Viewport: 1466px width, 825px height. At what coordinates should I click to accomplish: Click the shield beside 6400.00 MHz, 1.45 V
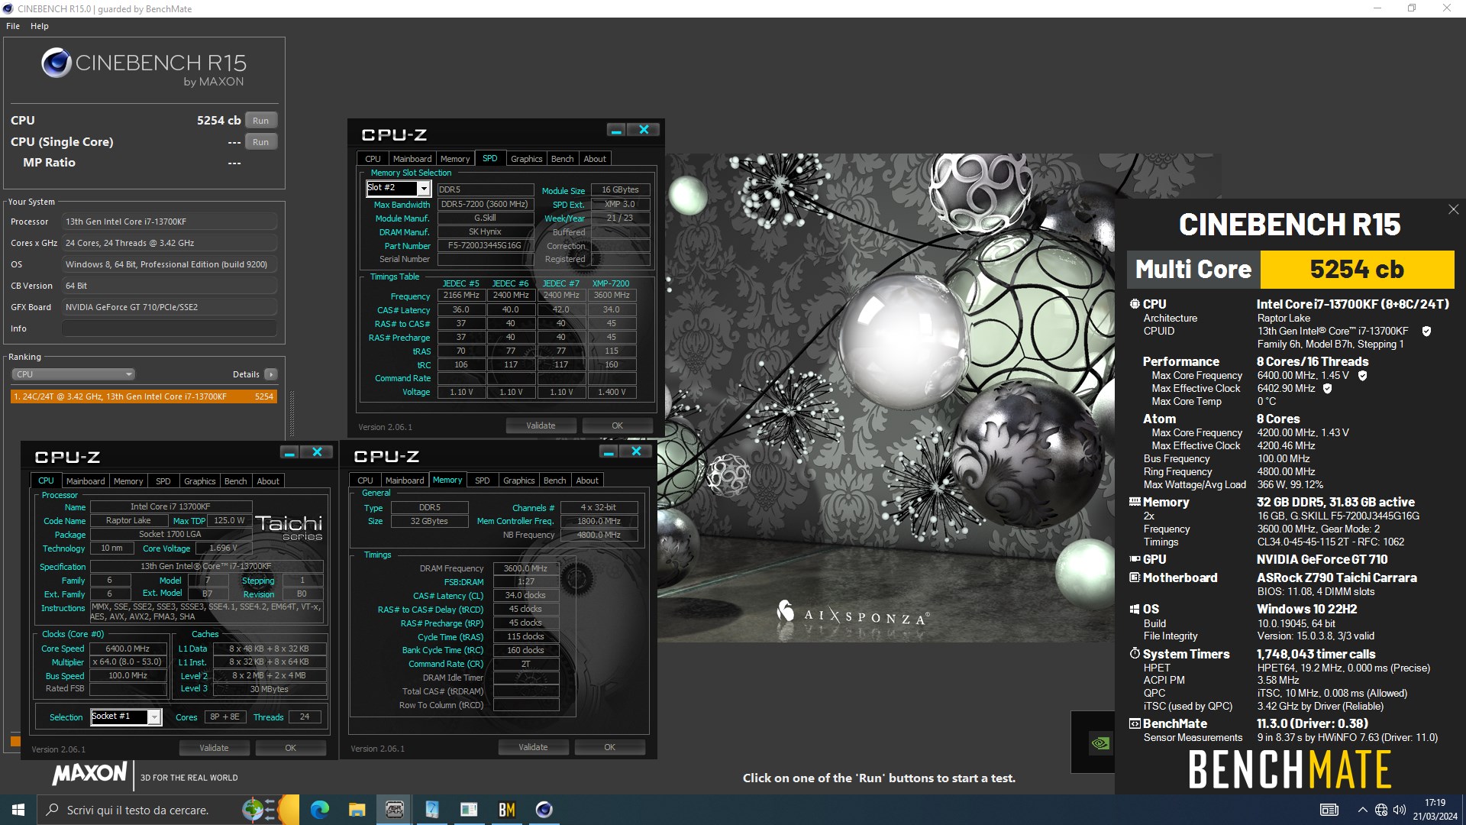pos(1362,376)
